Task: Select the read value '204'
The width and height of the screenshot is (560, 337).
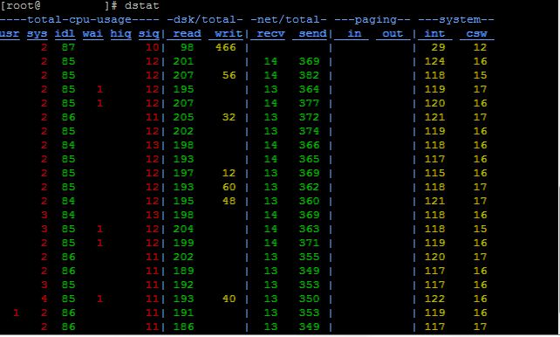Action: point(183,229)
